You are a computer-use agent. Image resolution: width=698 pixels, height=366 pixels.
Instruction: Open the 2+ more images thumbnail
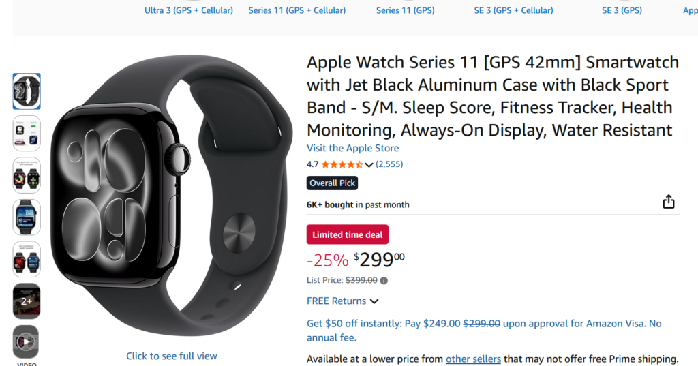tap(27, 301)
